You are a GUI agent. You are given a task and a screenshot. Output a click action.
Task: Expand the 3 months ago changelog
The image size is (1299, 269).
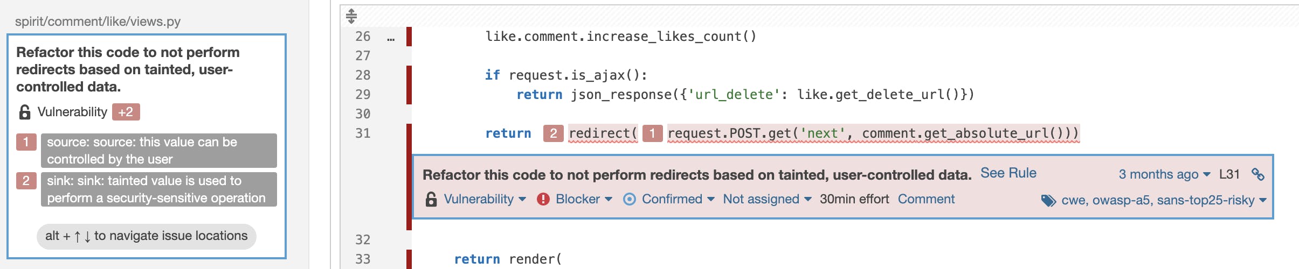click(x=1164, y=174)
